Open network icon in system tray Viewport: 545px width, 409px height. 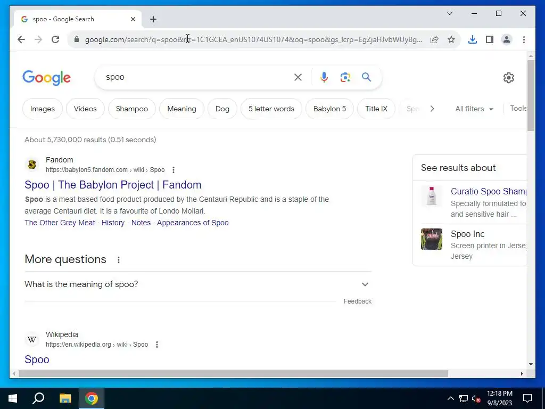pos(464,398)
